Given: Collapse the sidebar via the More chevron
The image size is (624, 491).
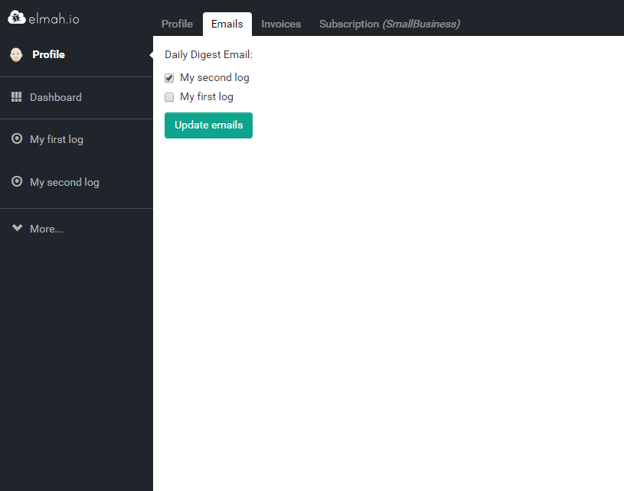Looking at the screenshot, I should (x=17, y=226).
